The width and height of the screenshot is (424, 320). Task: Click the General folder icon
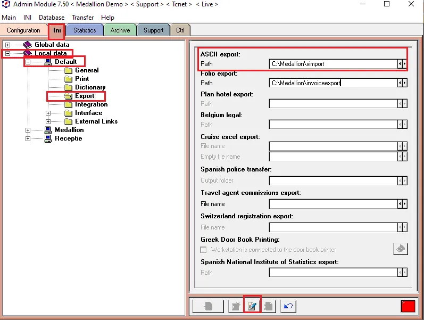[69, 71]
